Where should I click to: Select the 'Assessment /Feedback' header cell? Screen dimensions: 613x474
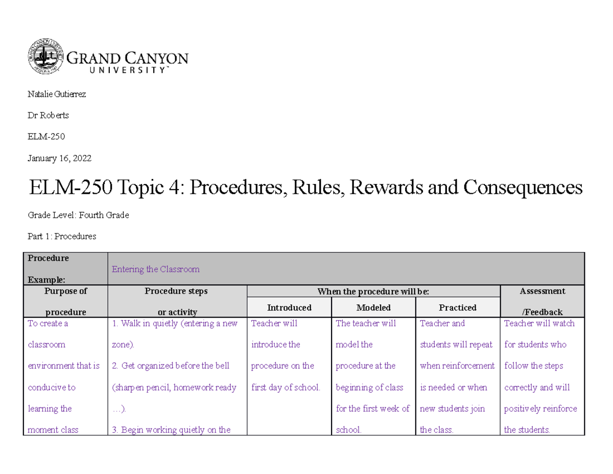[543, 301]
